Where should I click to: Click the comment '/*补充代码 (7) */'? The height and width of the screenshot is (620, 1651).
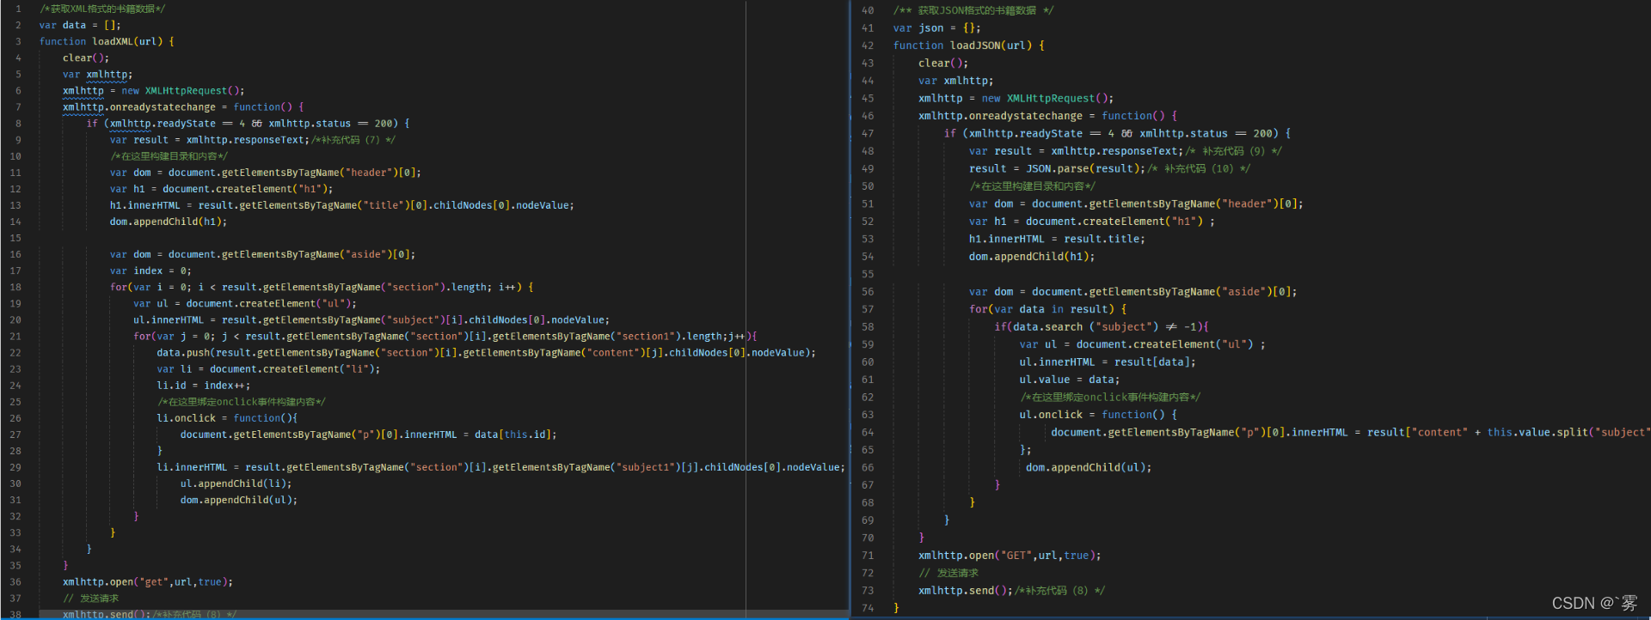(353, 139)
